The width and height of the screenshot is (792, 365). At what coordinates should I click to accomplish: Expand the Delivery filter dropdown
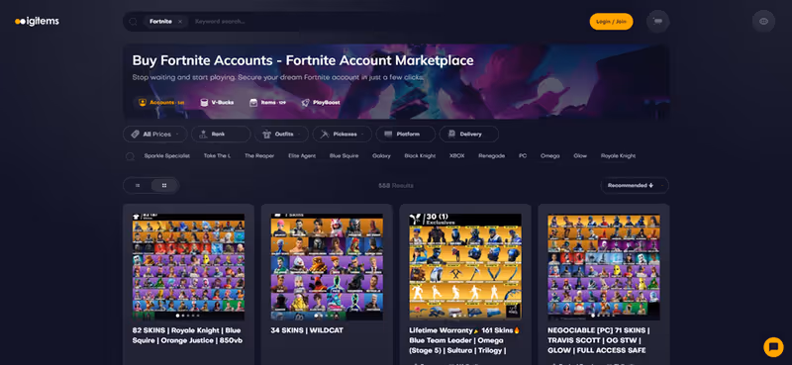tap(468, 135)
